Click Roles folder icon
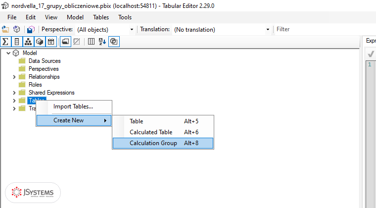This screenshot has width=376, height=208. (x=22, y=85)
